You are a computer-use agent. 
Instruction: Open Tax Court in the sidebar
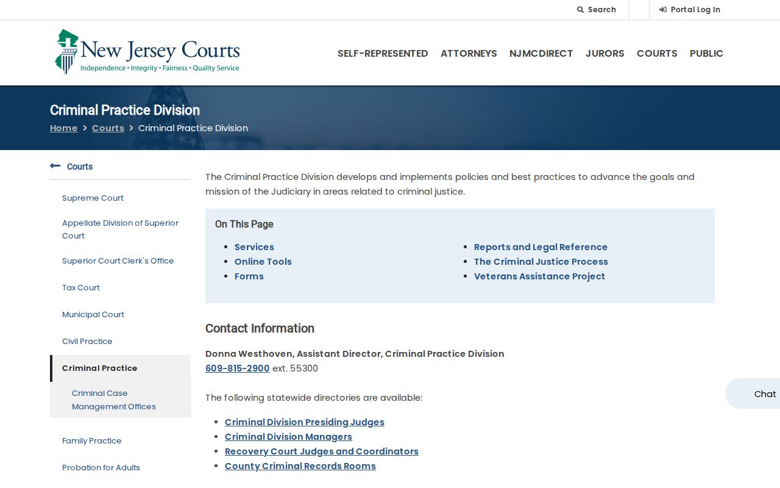(81, 287)
